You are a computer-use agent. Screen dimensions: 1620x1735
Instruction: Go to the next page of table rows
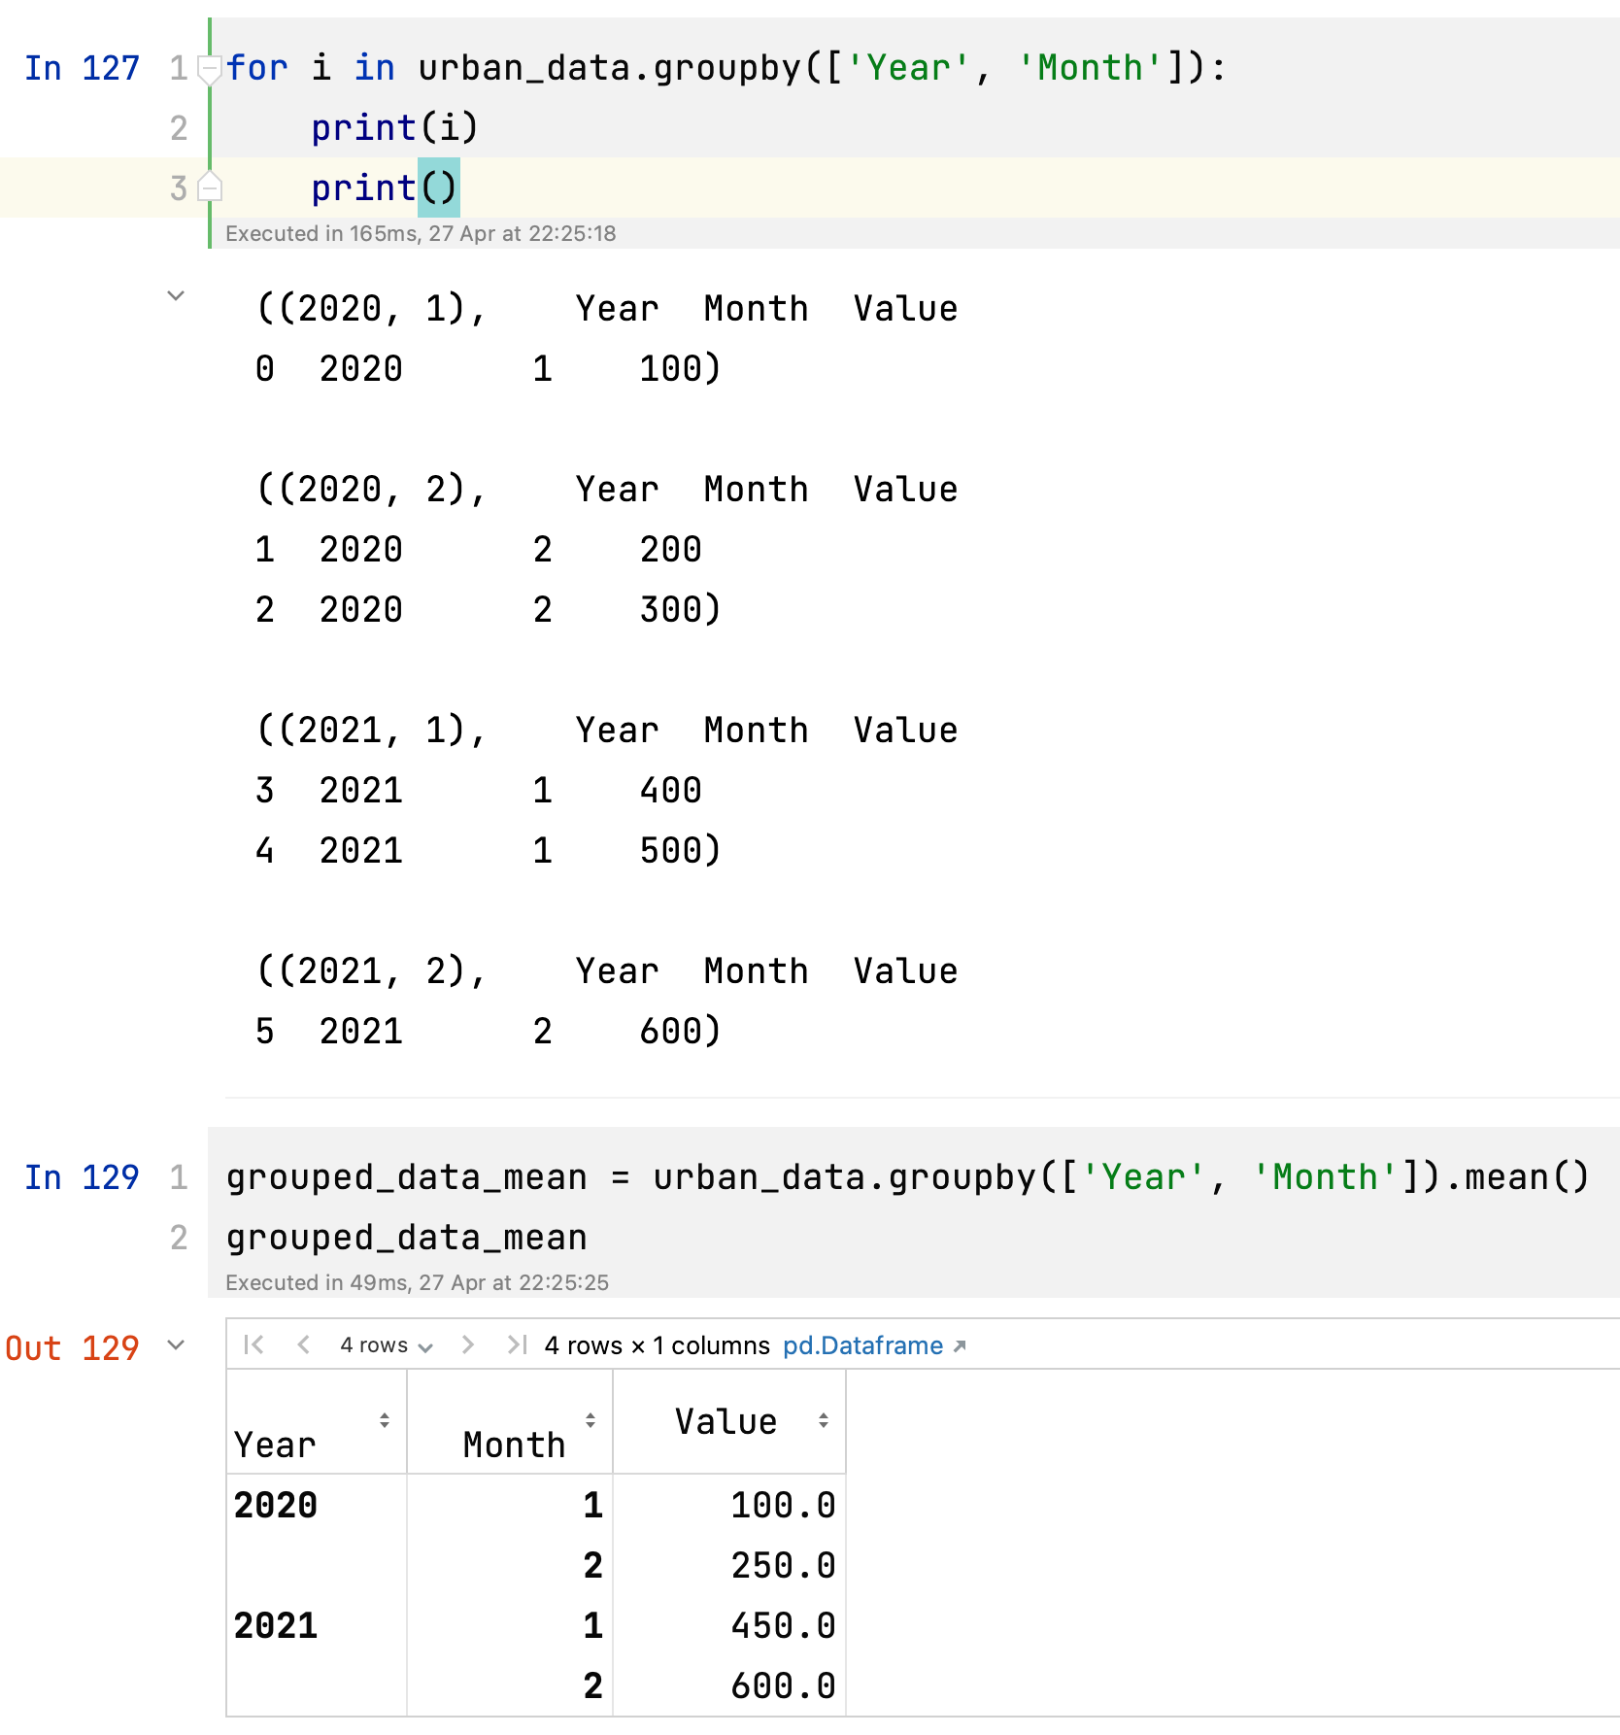[x=468, y=1344]
